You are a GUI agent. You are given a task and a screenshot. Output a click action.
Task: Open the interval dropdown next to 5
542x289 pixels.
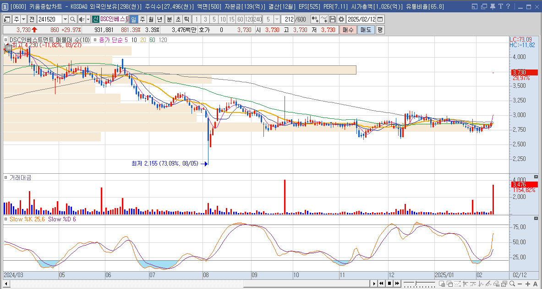277,19
